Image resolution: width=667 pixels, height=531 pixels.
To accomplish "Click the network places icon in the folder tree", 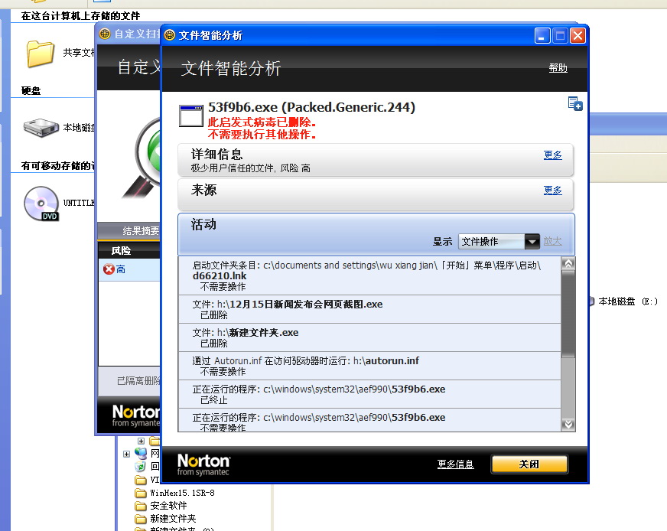I will [x=141, y=453].
